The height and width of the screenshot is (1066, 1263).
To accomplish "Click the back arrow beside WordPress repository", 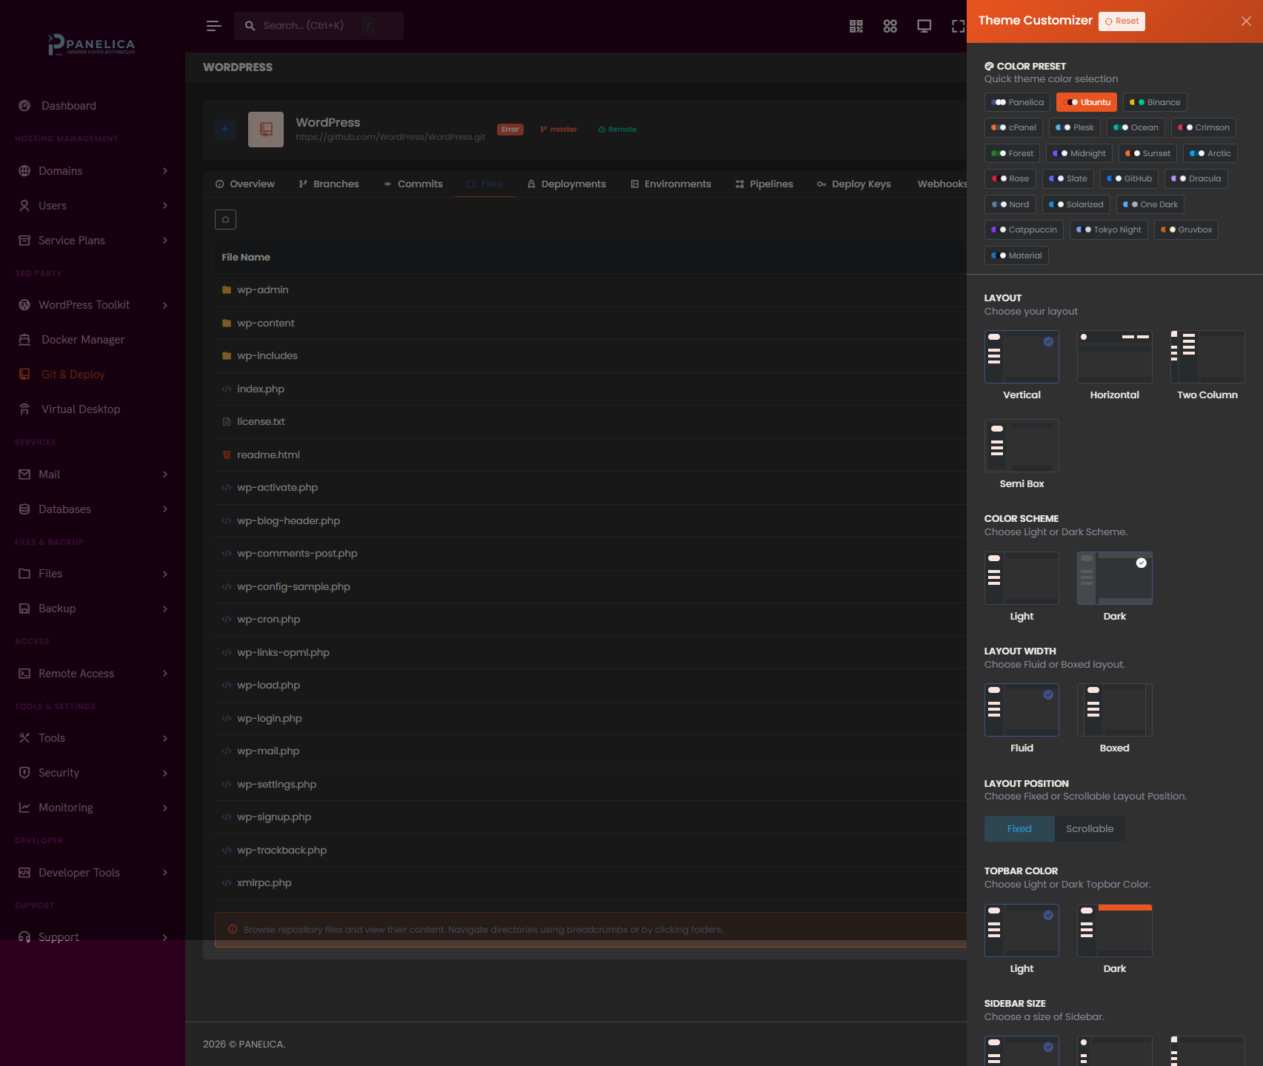I will pyautogui.click(x=225, y=130).
